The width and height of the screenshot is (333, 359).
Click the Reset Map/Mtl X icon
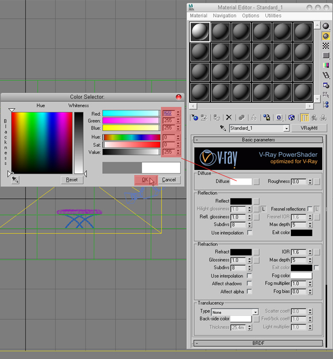[x=229, y=117]
